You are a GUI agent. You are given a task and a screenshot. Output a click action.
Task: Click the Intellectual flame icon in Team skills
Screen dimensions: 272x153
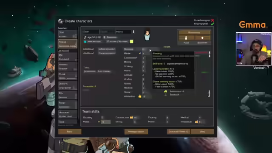(196, 122)
